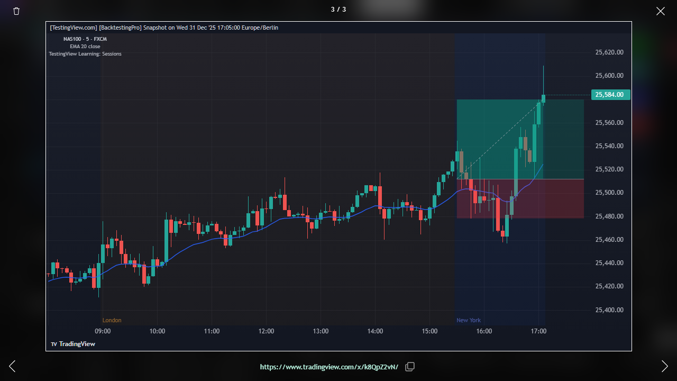Pick the 25,480.00 price axis label
The width and height of the screenshot is (677, 381).
609,216
